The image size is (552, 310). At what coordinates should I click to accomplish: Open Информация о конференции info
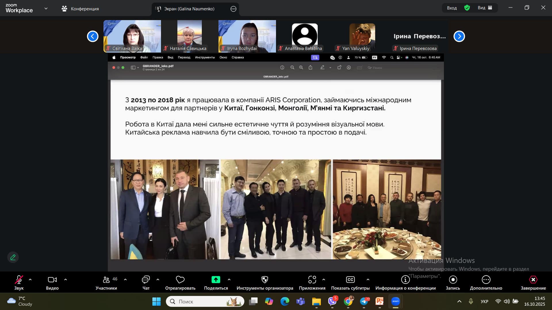click(405, 280)
